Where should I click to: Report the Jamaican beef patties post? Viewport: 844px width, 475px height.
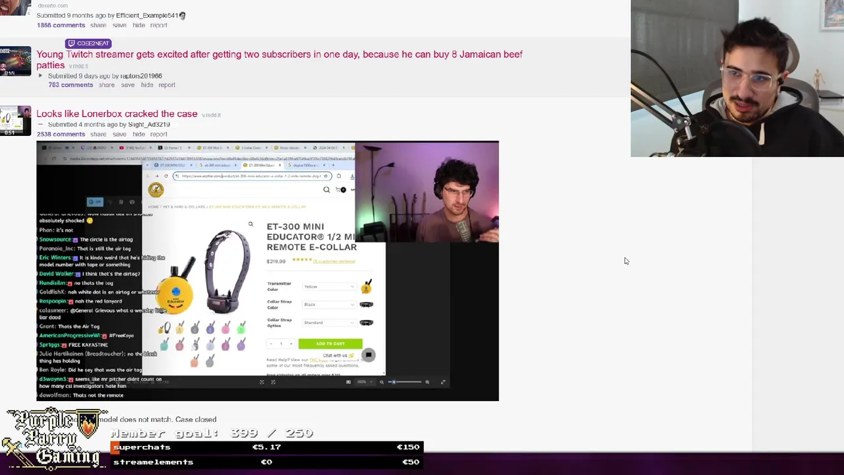coord(167,84)
